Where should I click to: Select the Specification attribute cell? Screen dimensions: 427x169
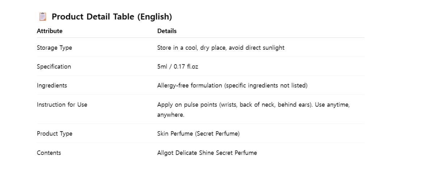pyautogui.click(x=54, y=67)
